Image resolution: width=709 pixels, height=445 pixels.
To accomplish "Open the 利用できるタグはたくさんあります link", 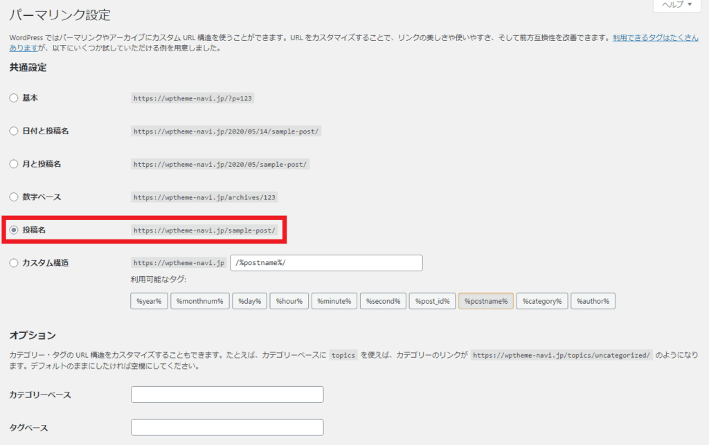I will (654, 37).
